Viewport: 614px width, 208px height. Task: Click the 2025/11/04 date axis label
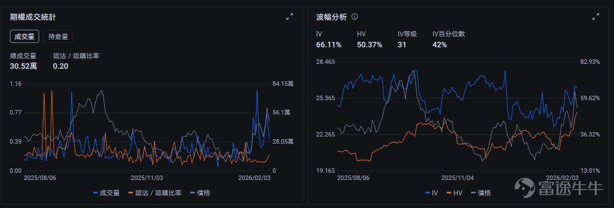(x=458, y=178)
